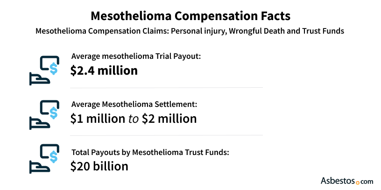Click the payout icon beside Trust Funds
381x190 pixels.
[44, 158]
